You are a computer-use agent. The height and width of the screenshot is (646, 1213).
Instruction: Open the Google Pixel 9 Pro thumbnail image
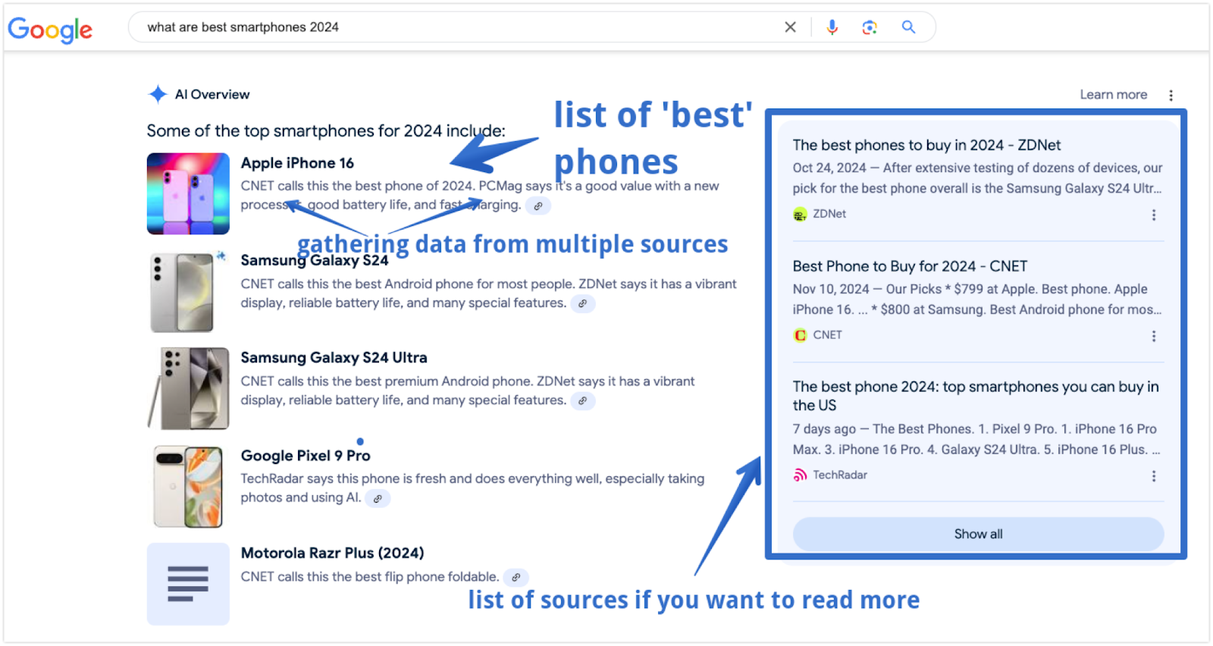point(188,487)
